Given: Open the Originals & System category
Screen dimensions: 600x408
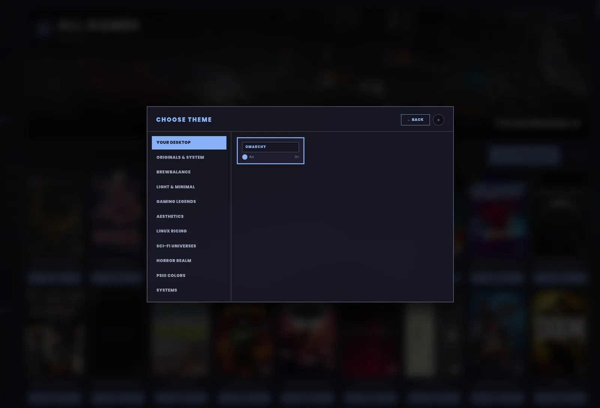Looking at the screenshot, I should [189, 157].
